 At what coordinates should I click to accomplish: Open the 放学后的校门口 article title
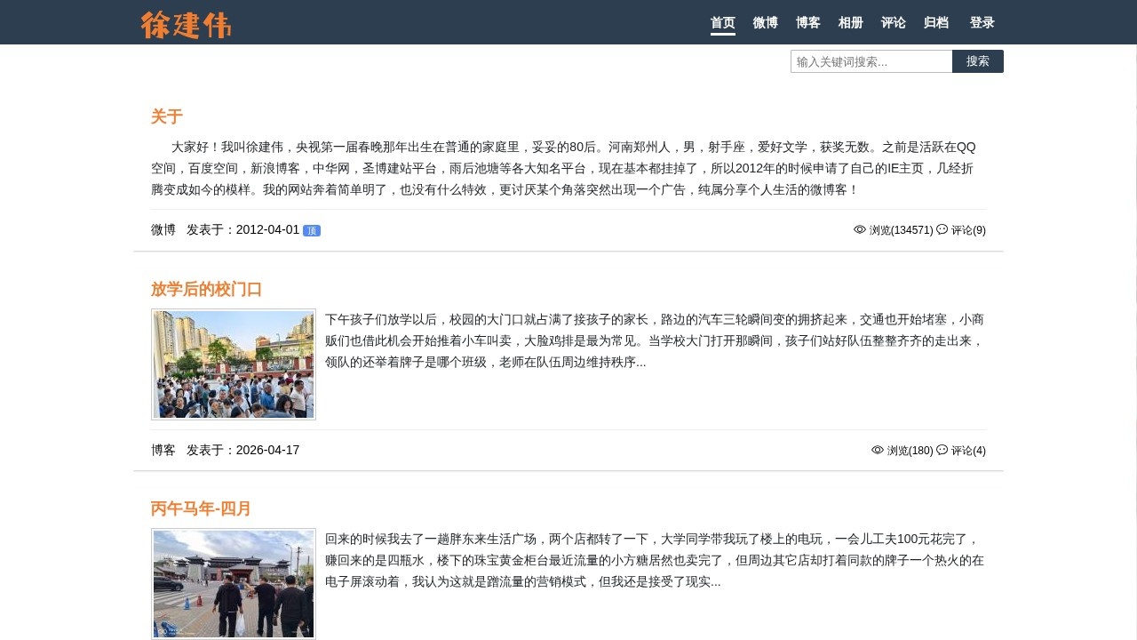(206, 289)
